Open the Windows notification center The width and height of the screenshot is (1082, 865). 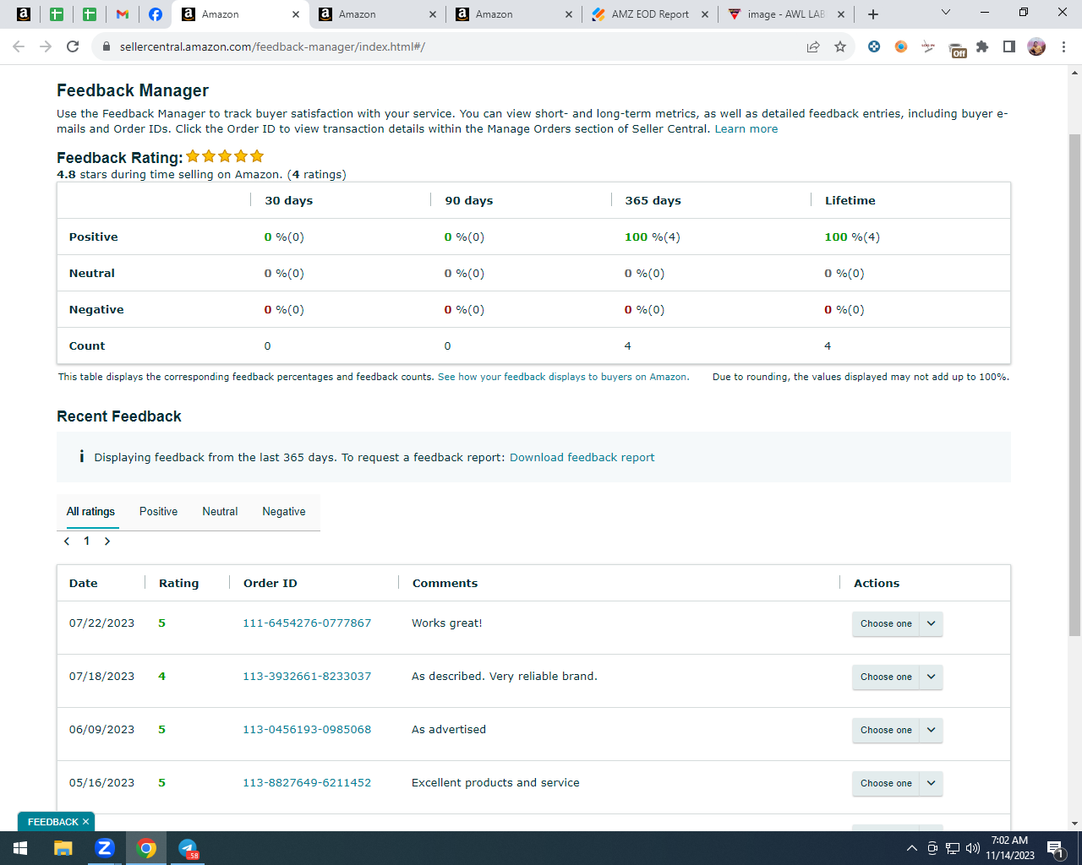click(x=1055, y=848)
